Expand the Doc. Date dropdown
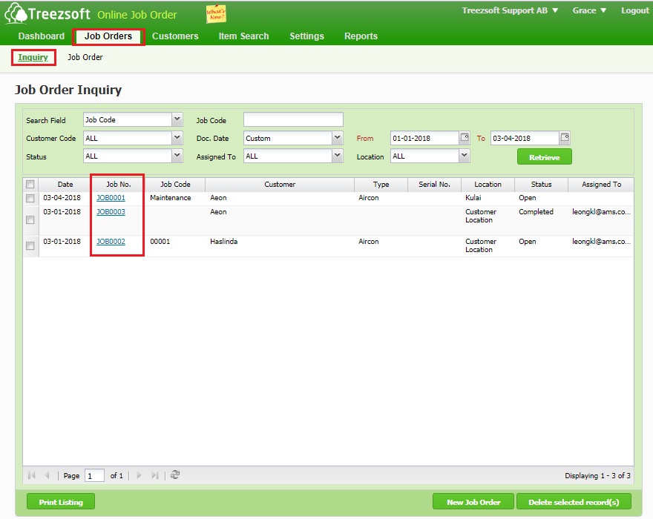 [x=338, y=138]
